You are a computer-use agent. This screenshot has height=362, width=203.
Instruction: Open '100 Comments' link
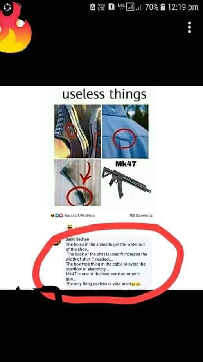(141, 215)
